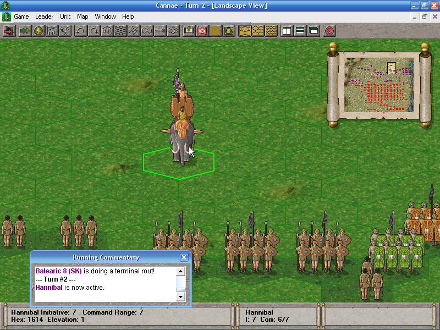Toggle the large hexagon grid view button
The height and width of the screenshot is (330, 440).
coord(244,30)
